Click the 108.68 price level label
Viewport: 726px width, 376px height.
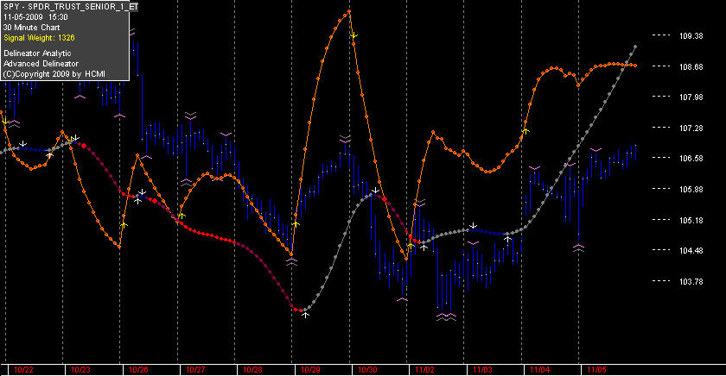point(691,67)
